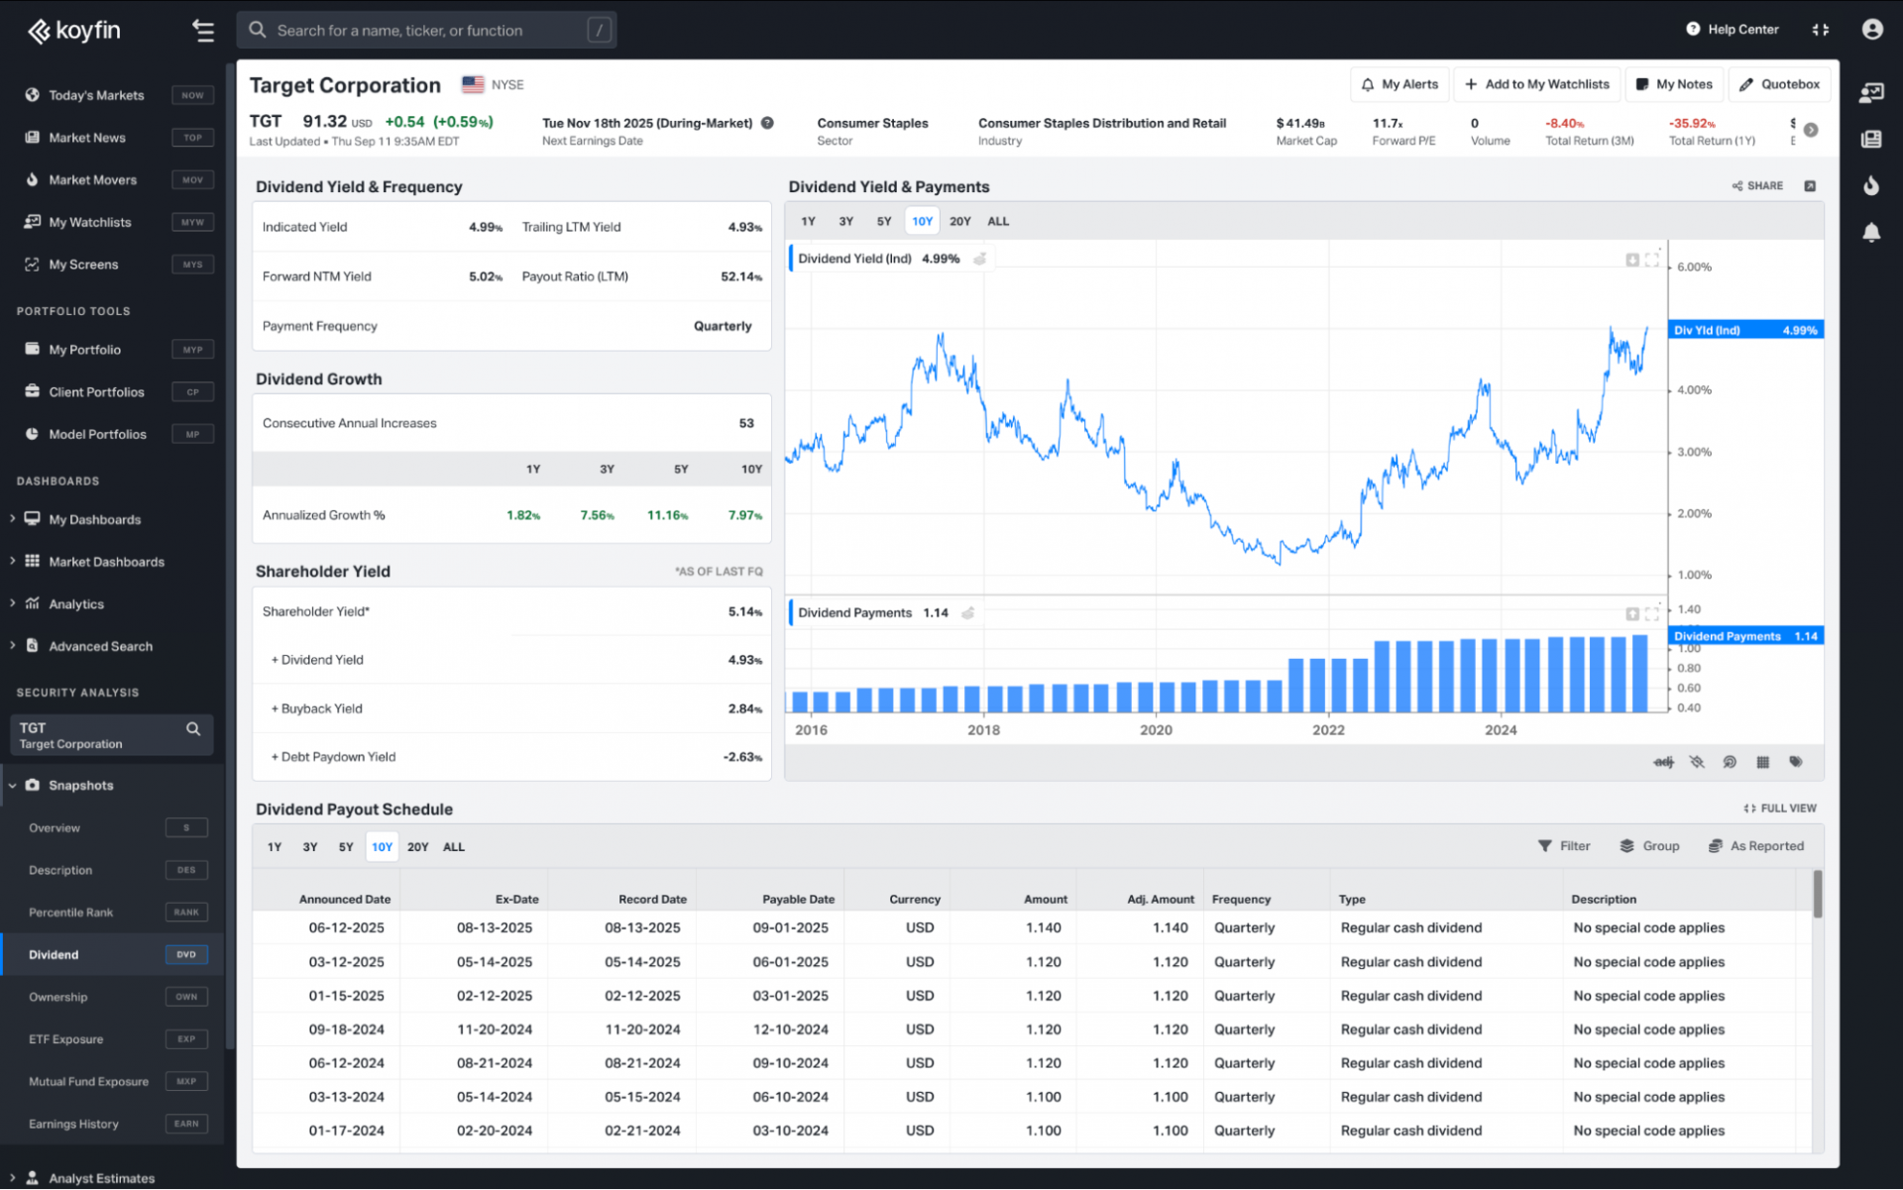
Task: Open the alerts bell in right rail
Action: [1870, 233]
